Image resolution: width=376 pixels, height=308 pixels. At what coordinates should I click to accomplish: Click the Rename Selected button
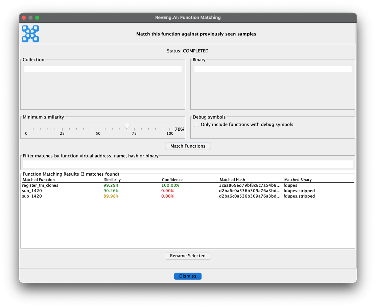tap(188, 256)
